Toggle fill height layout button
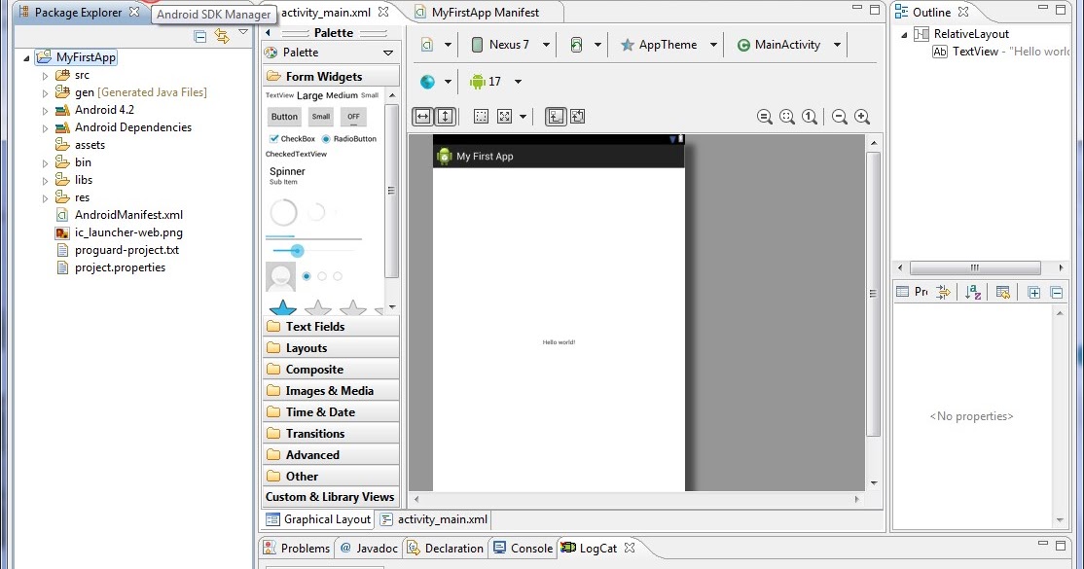1084x569 pixels. click(x=446, y=117)
